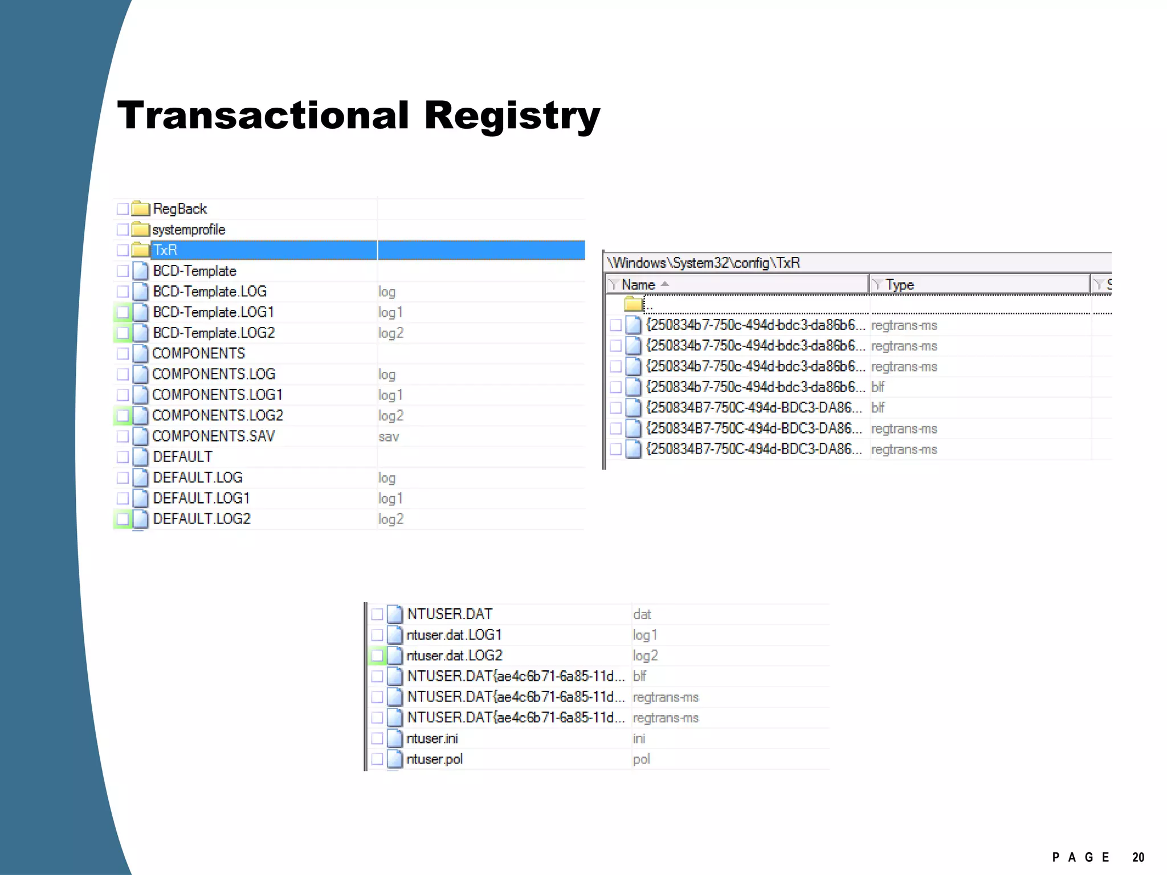Image resolution: width=1167 pixels, height=875 pixels.
Task: Sort by the Type column header
Action: point(980,284)
